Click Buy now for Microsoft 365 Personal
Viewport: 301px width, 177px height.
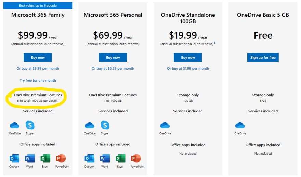113,58
